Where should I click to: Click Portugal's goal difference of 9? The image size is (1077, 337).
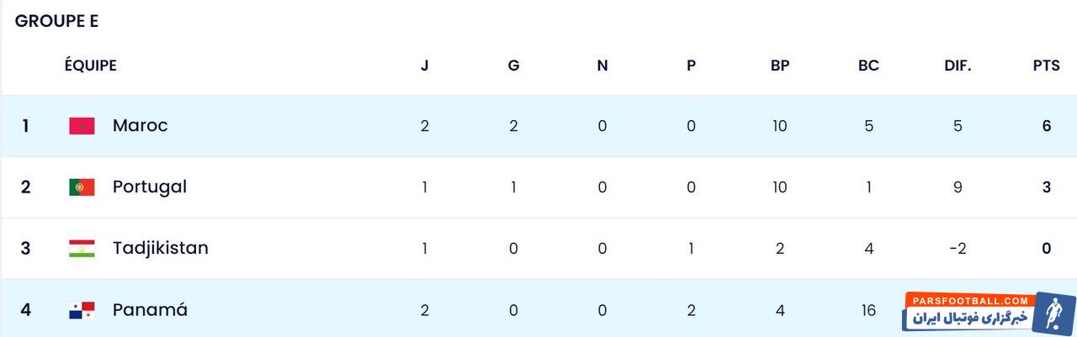(958, 187)
